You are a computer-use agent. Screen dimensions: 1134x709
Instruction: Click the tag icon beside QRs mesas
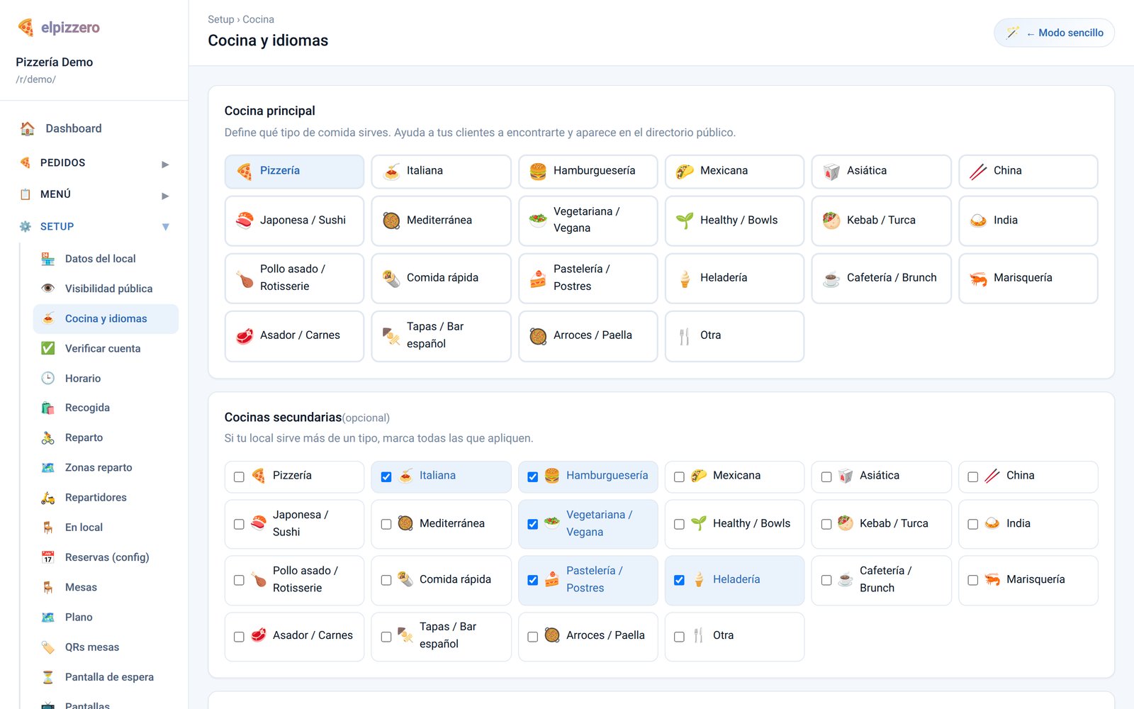pos(48,647)
